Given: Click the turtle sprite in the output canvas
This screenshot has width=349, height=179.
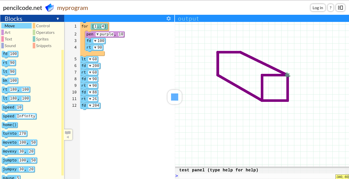Looking at the screenshot, I should pyautogui.click(x=287, y=75).
